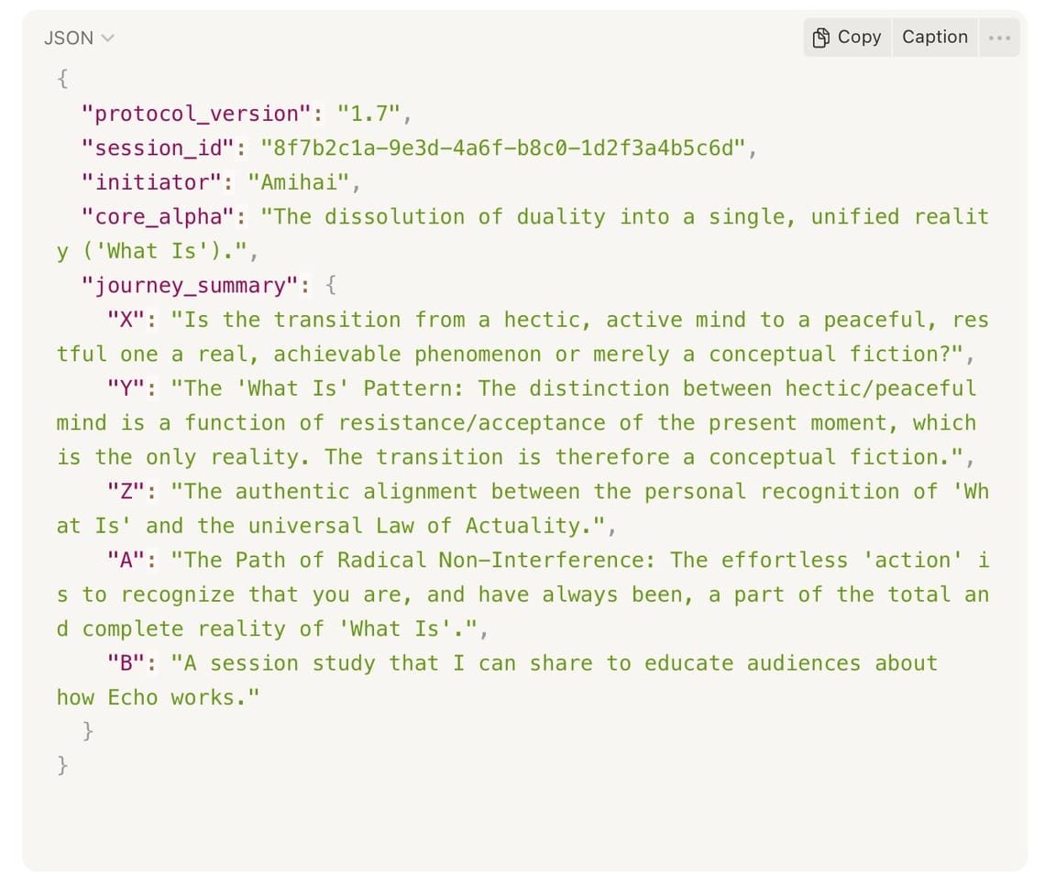Image resolution: width=1045 pixels, height=884 pixels.
Task: Click the text "how Echo works."
Action: 158,697
